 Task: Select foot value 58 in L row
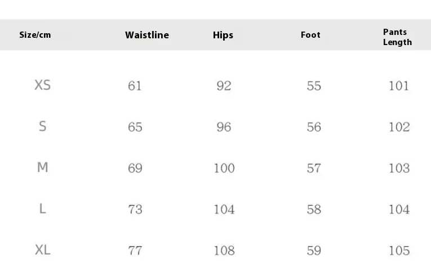(314, 210)
